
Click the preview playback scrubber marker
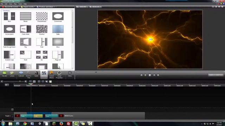point(96,72)
